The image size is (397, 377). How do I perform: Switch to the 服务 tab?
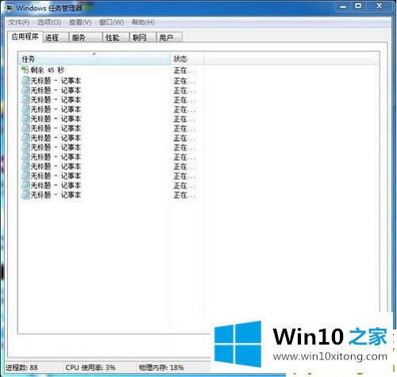[86, 38]
